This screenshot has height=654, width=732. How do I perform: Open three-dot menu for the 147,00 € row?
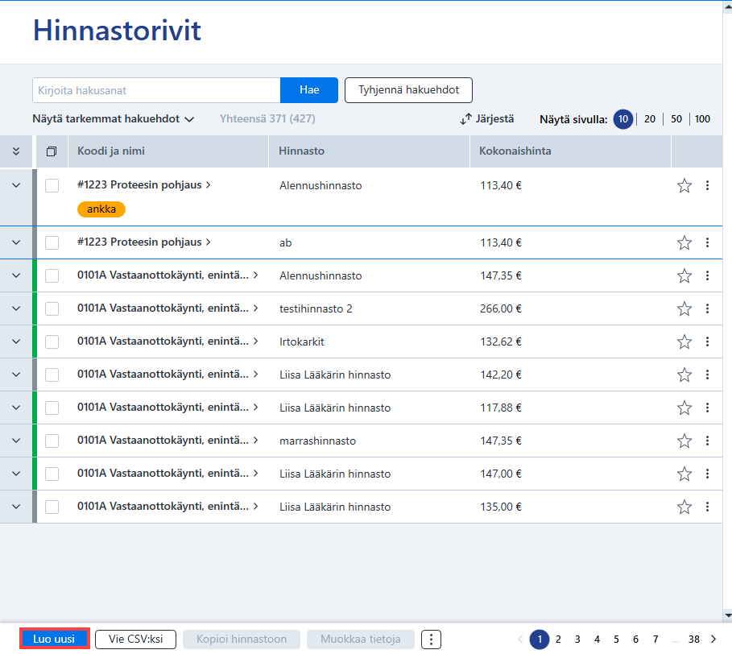tap(707, 474)
